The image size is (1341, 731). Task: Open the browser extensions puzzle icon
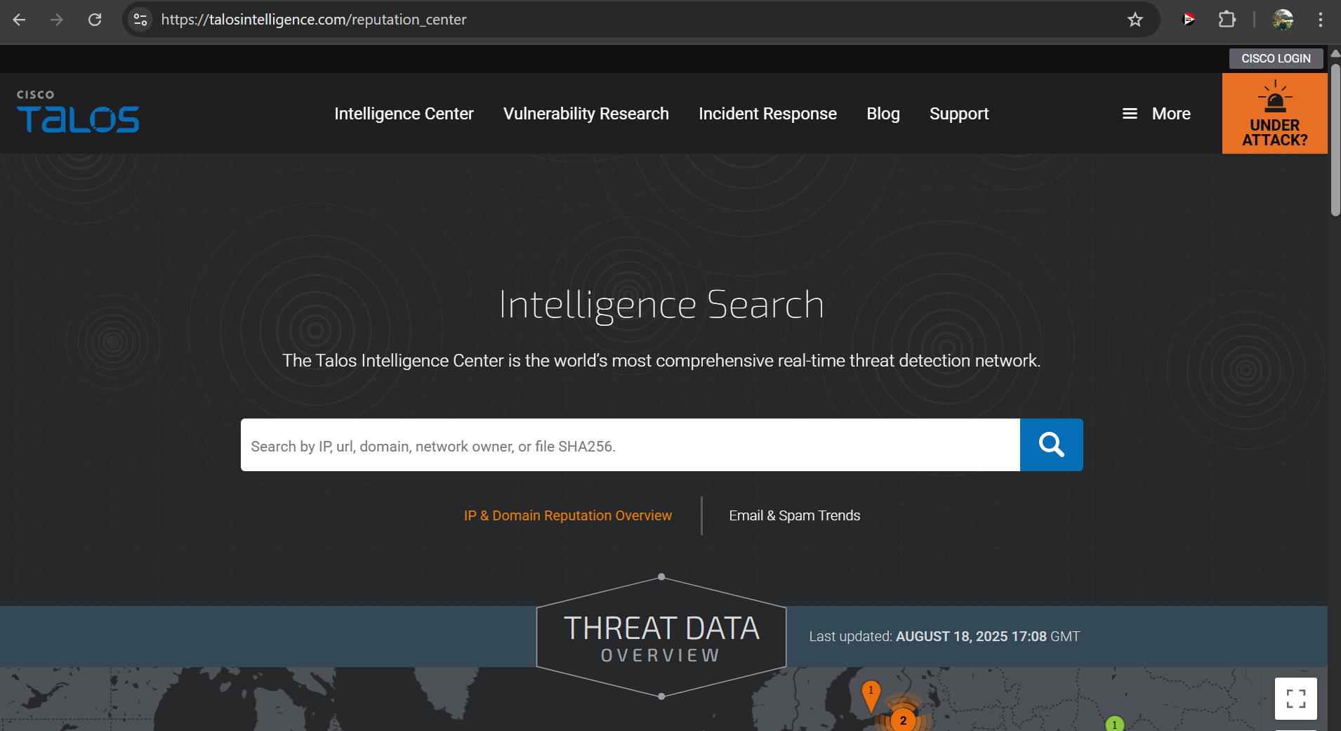[1227, 20]
